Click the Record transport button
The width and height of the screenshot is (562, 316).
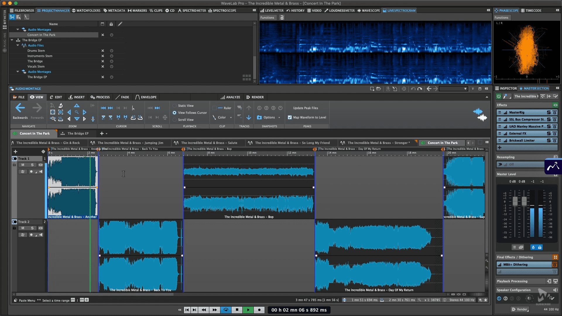[259, 310]
